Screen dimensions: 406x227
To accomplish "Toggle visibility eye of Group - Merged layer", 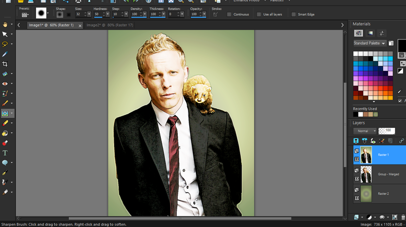I will pos(357,178).
